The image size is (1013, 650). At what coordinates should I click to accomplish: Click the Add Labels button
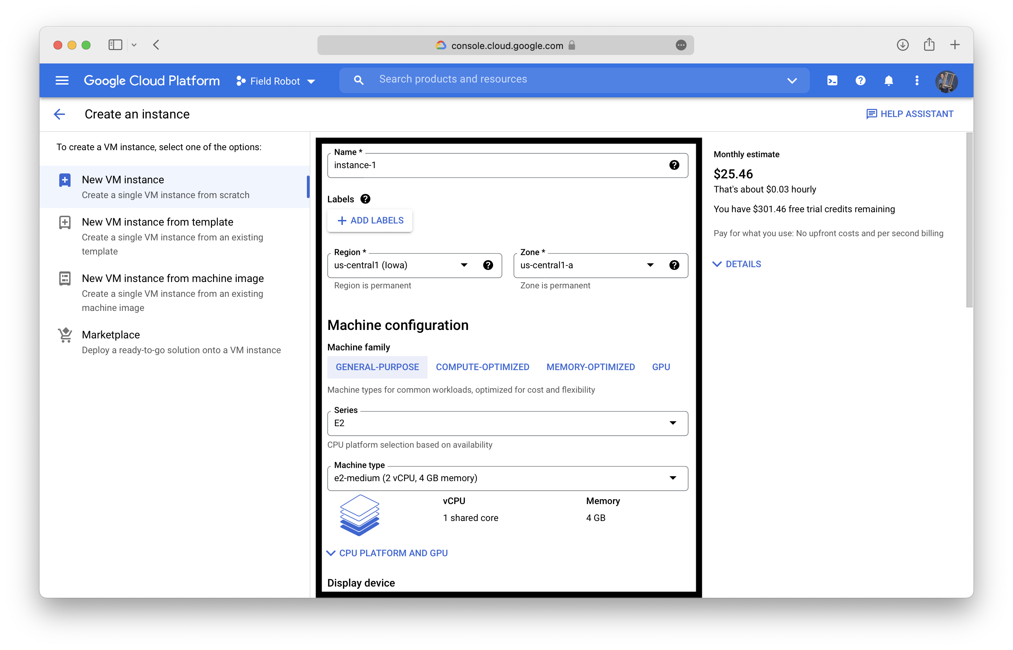370,220
